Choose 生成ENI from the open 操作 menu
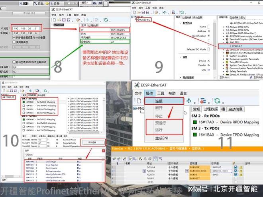 [164, 138]
